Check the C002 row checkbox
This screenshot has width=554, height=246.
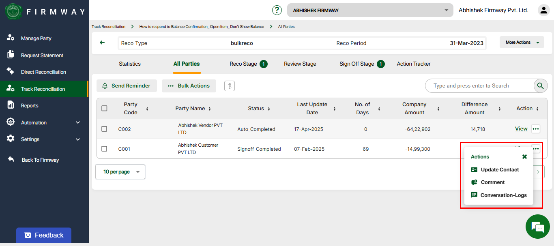(x=104, y=129)
